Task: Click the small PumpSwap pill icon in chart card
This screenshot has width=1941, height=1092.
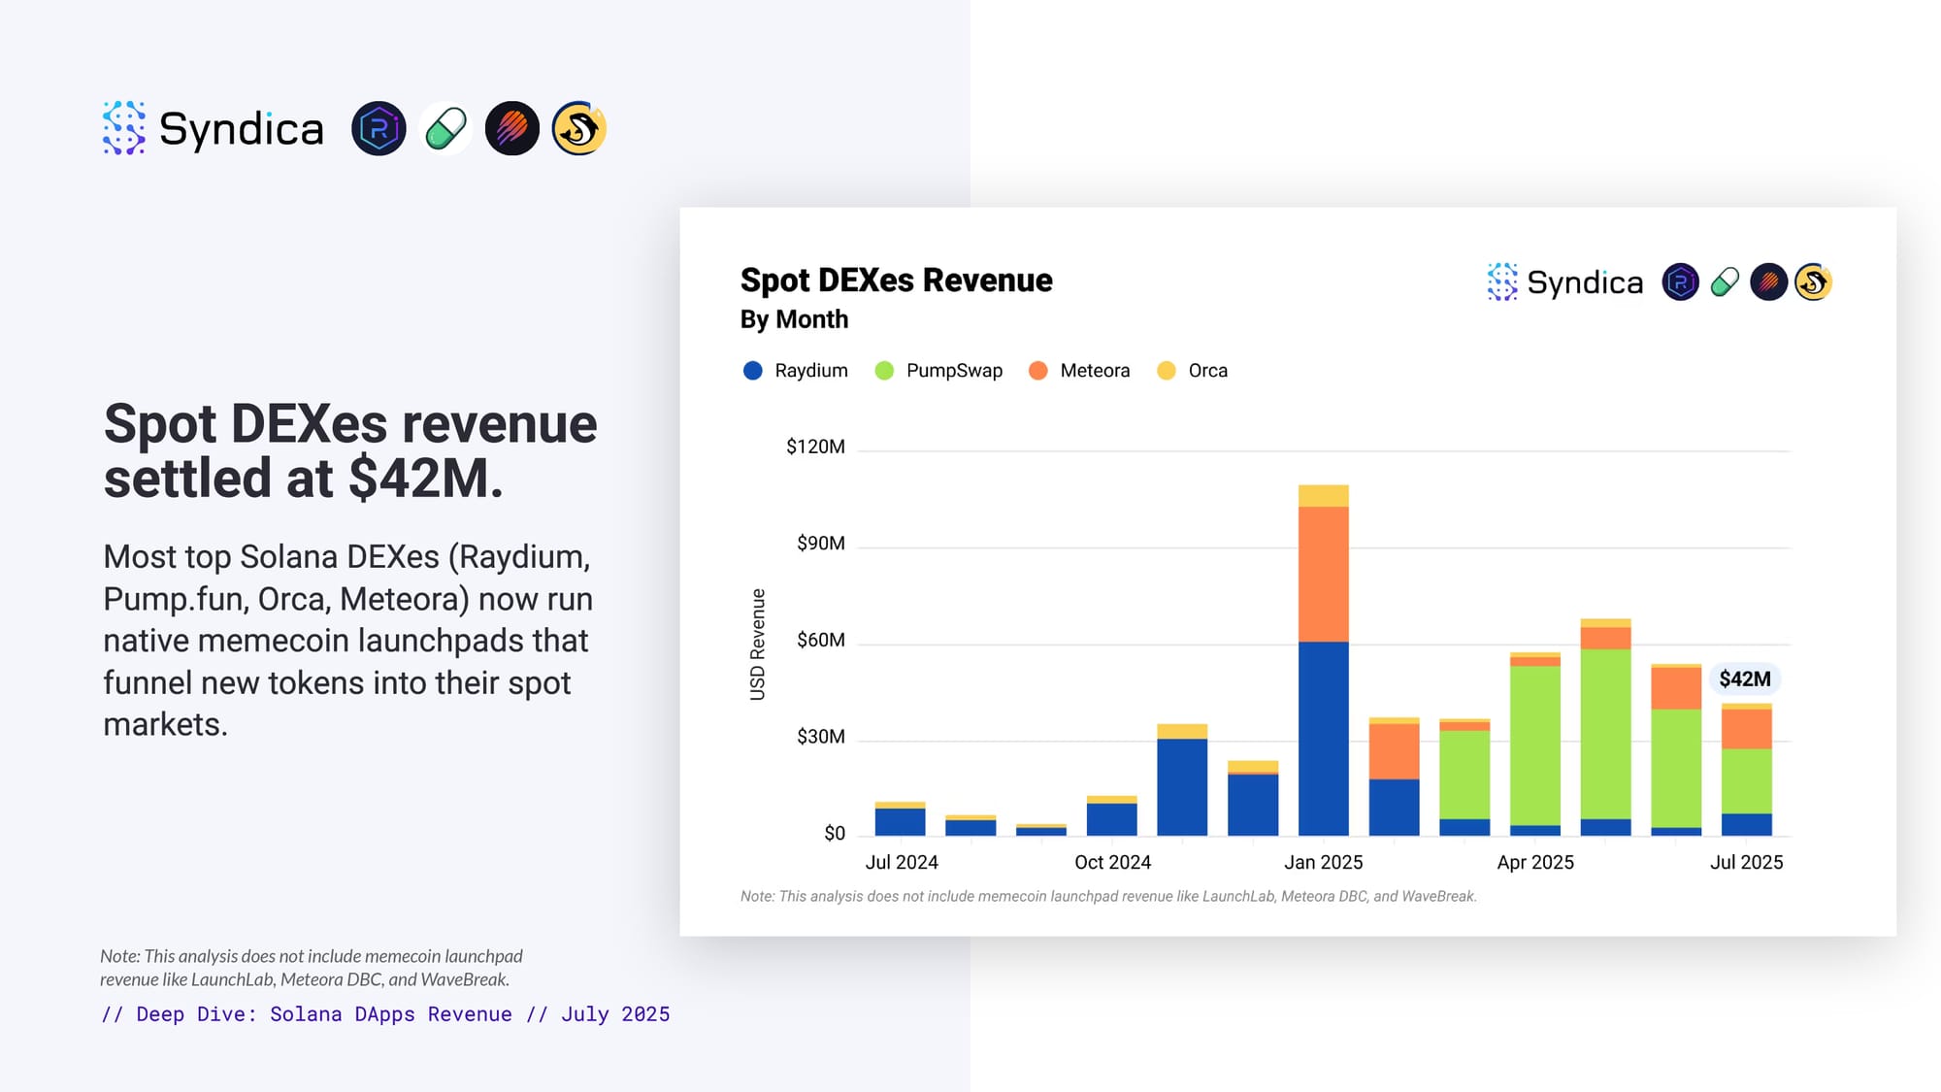Action: point(1725,282)
